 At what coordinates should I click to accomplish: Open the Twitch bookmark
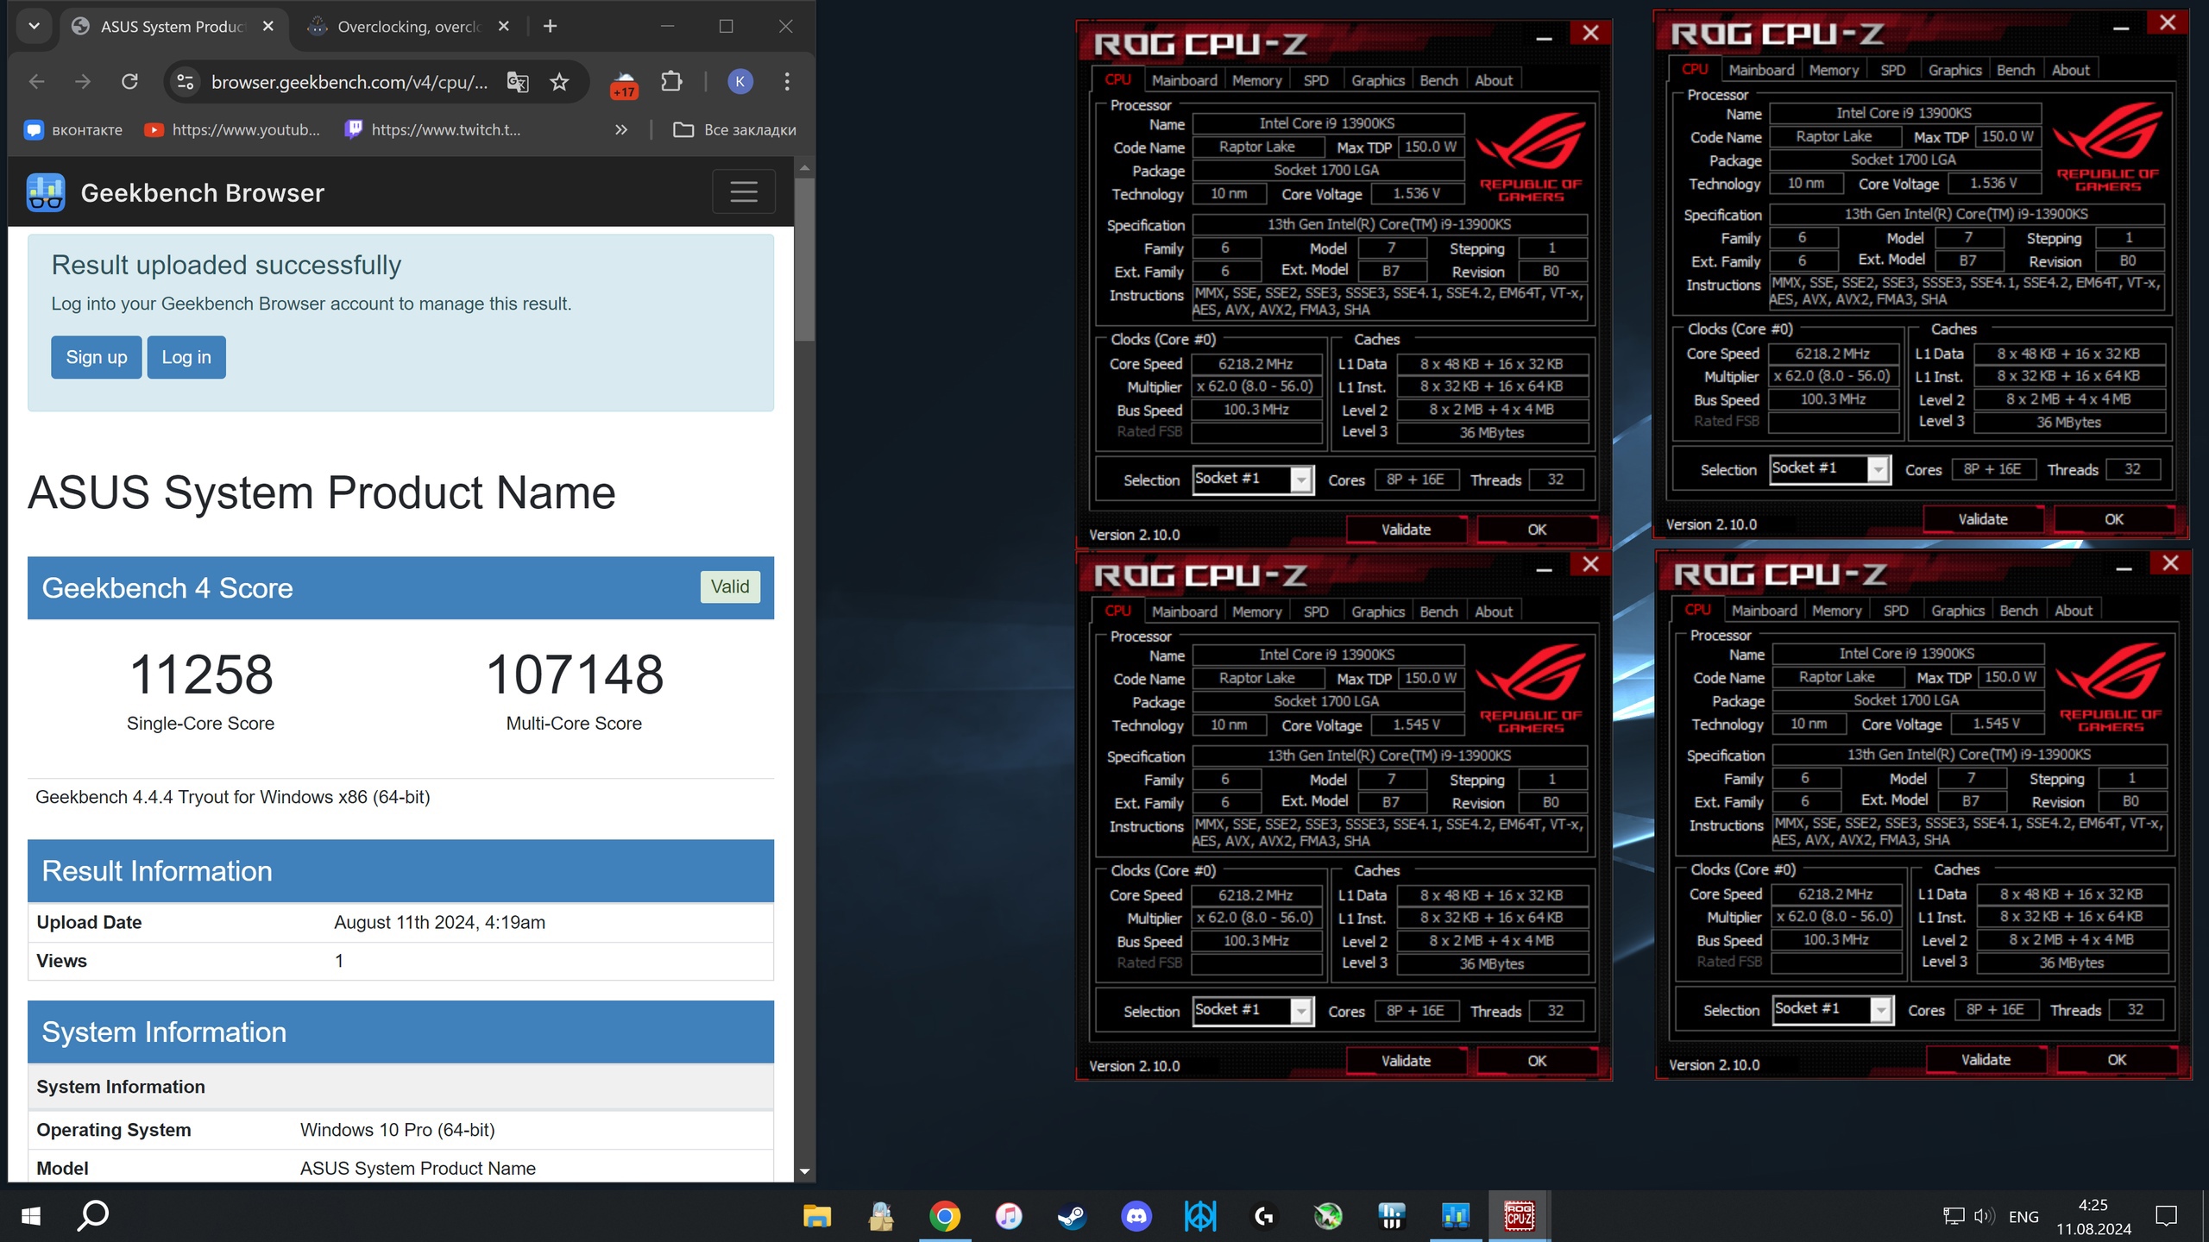tap(432, 130)
